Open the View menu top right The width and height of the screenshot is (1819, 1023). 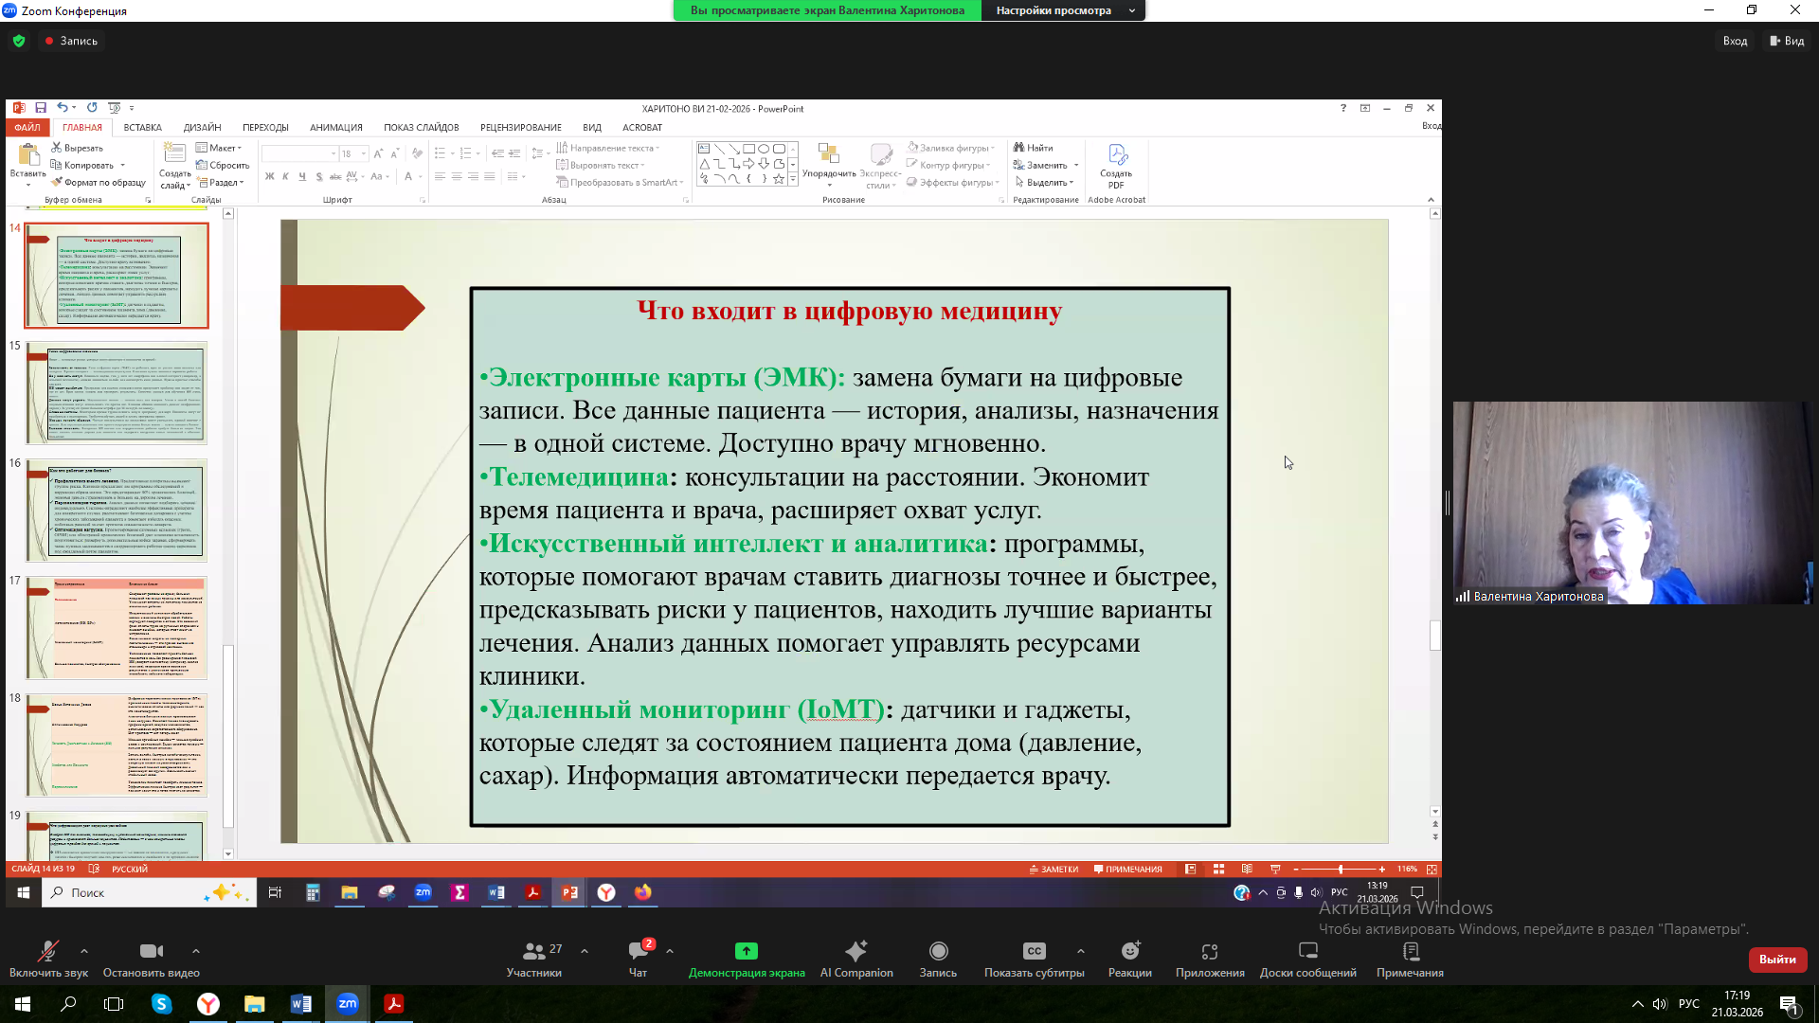pyautogui.click(x=1787, y=41)
